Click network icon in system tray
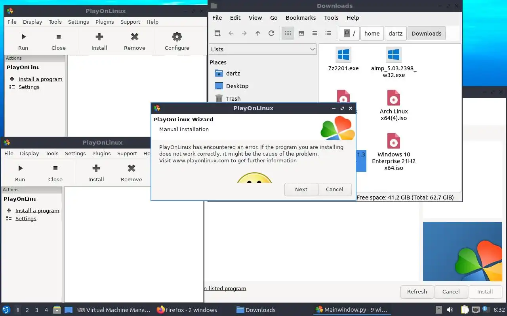 click(x=476, y=310)
